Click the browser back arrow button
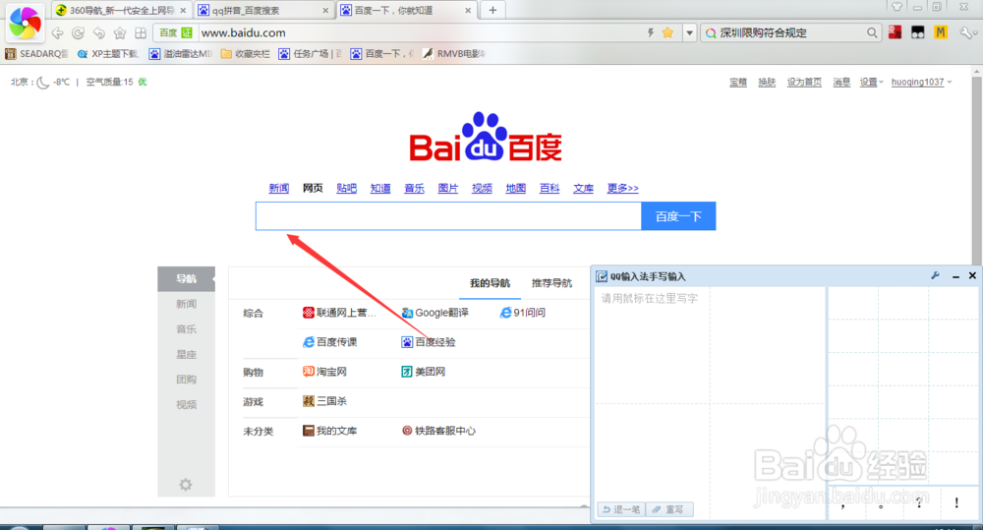This screenshot has height=530, width=983. [x=58, y=33]
